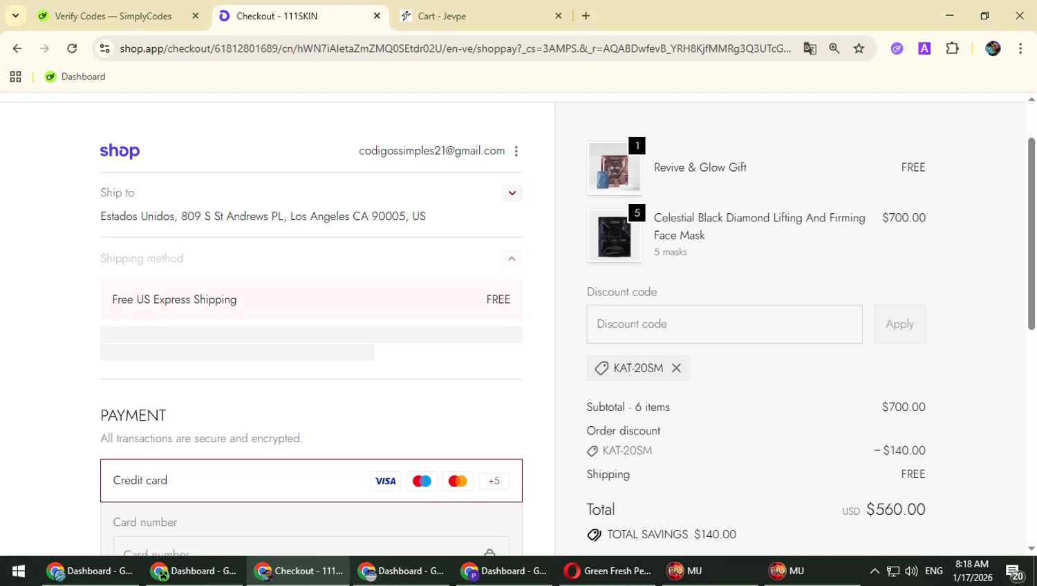Expand the Ship to address dropdown
Image resolution: width=1037 pixels, height=586 pixels.
coord(512,193)
